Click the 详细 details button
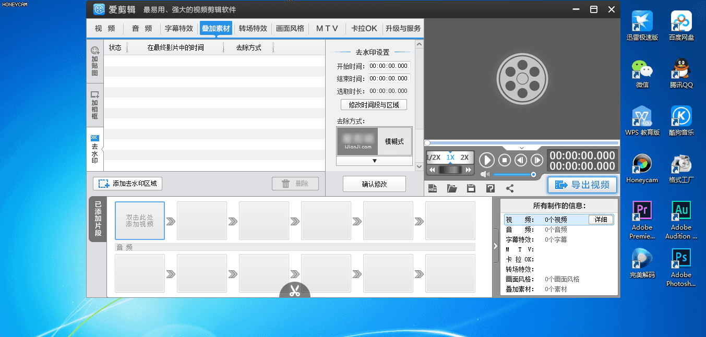Viewport: 706px width, 337px height. click(601, 220)
